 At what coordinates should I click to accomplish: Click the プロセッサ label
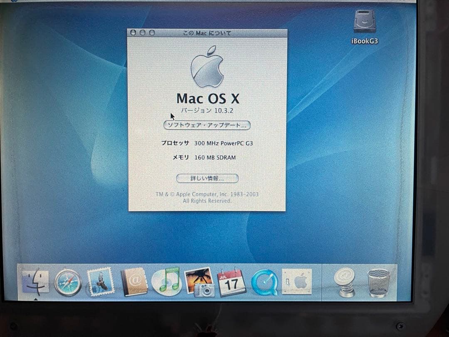coord(175,143)
